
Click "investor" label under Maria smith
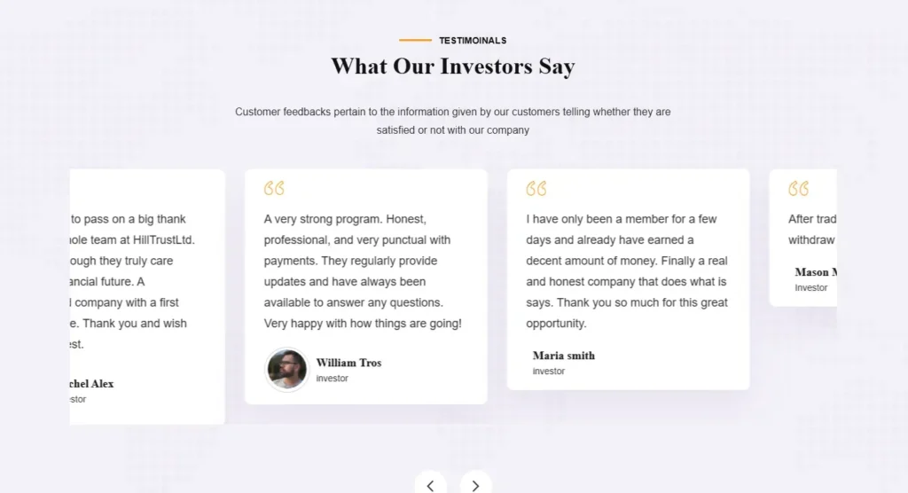549,372
